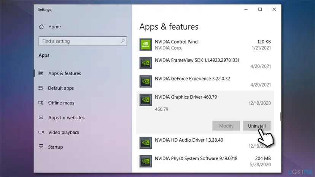Image resolution: width=315 pixels, height=177 pixels.
Task: Click the 5/28/2020 install date
Action: 260,165
